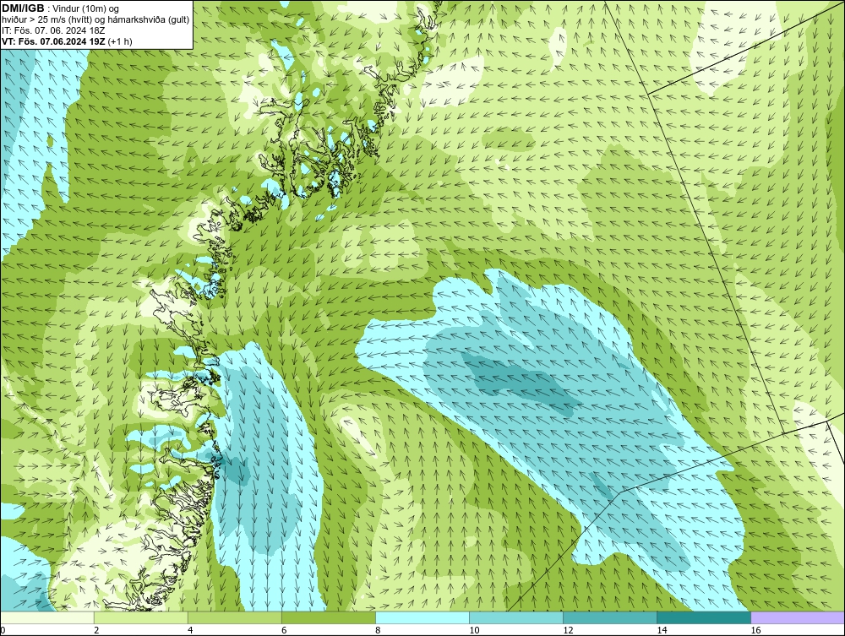The height and width of the screenshot is (636, 845).
Task: Click the 'IT: Fös. 07. 06. 2024 18Z' line
Action: pyautogui.click(x=52, y=30)
